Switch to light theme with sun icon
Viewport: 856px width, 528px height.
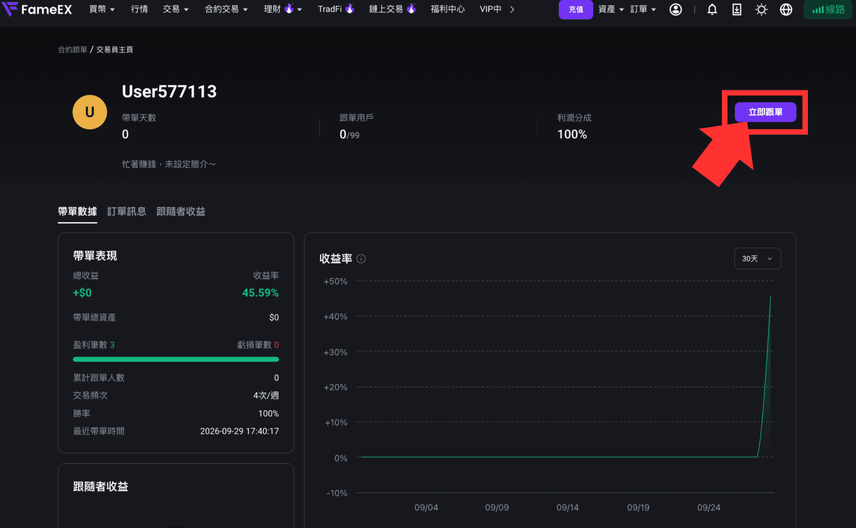(x=762, y=9)
